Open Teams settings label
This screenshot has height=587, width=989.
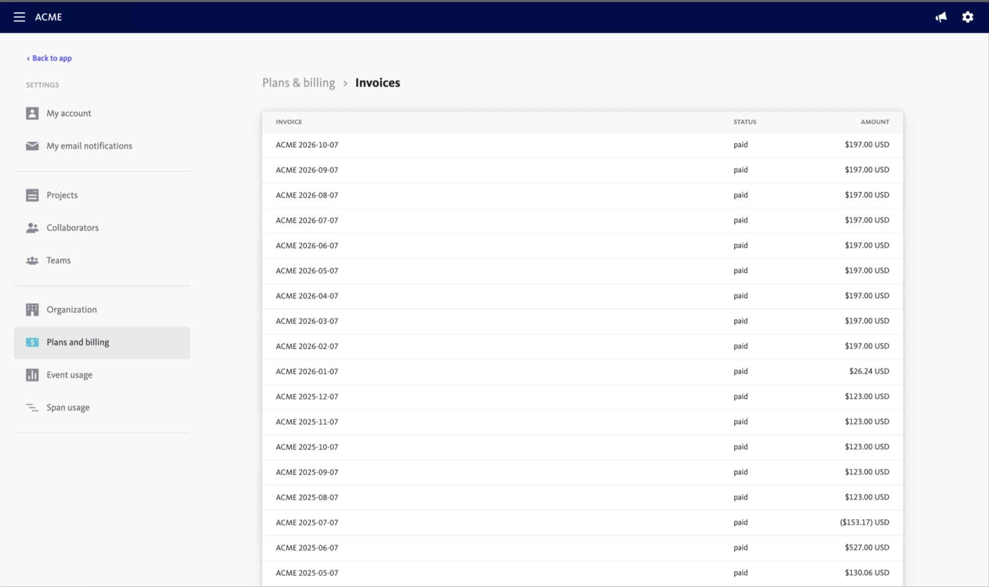59,261
